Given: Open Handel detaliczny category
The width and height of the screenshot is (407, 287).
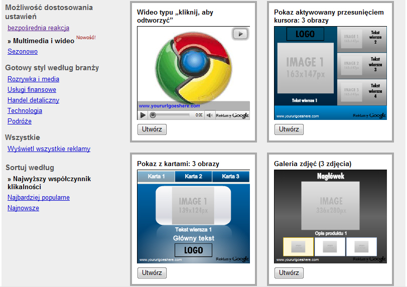Looking at the screenshot, I should click(33, 100).
